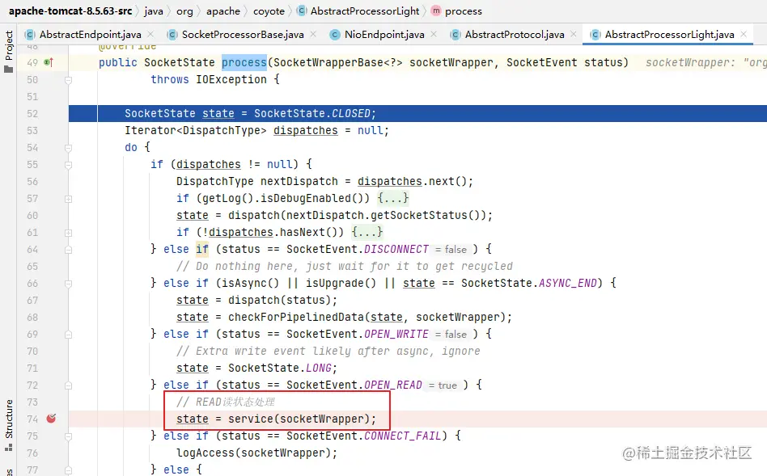Click the class icon on the AbstractEndpoint.java tab
This screenshot has height=476, width=767.
(30, 35)
